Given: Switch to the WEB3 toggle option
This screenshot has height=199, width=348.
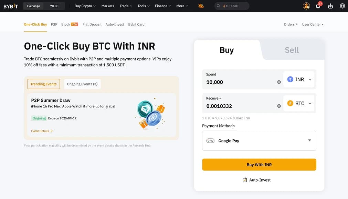Looking at the screenshot, I should pos(54,6).
